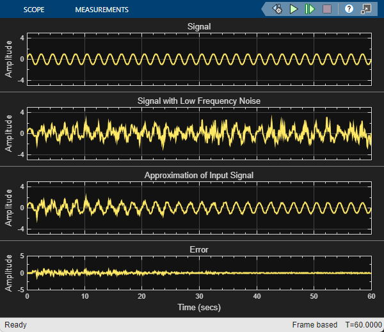384x332 pixels.
Task: Stop the simulation with the square icon
Action: (327, 9)
